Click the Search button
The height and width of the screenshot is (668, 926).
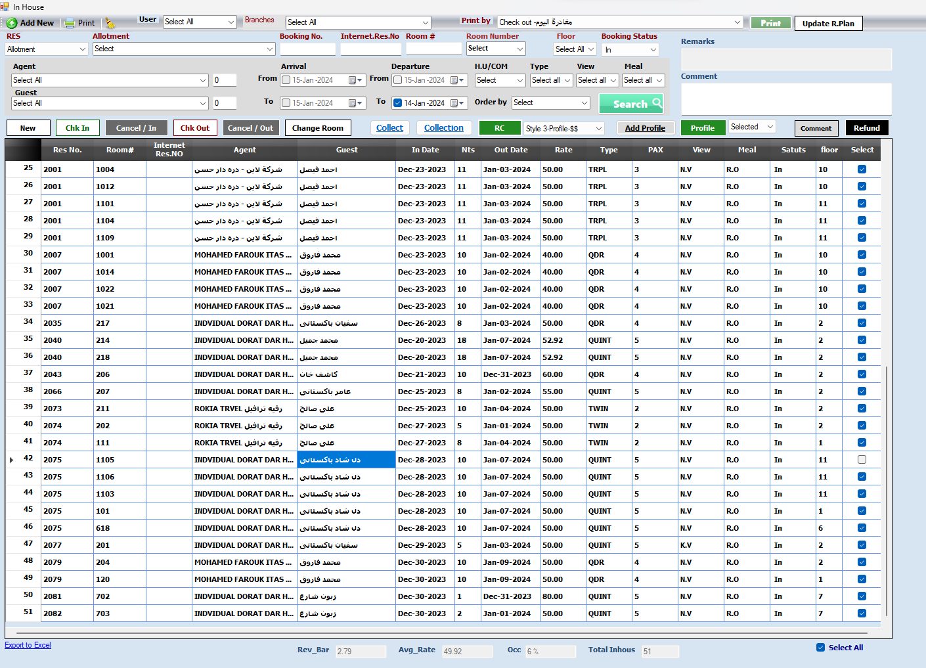pos(631,104)
